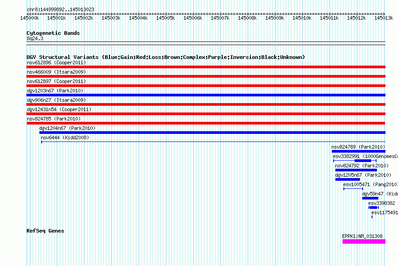
Task: Click the EPPK1|NM_031308 gene label
Action: (362, 236)
